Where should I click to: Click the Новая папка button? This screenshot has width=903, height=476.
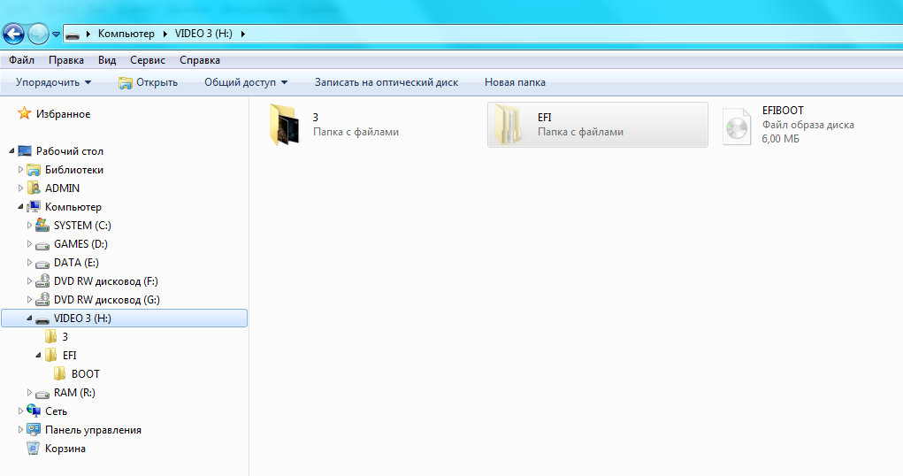tap(515, 82)
